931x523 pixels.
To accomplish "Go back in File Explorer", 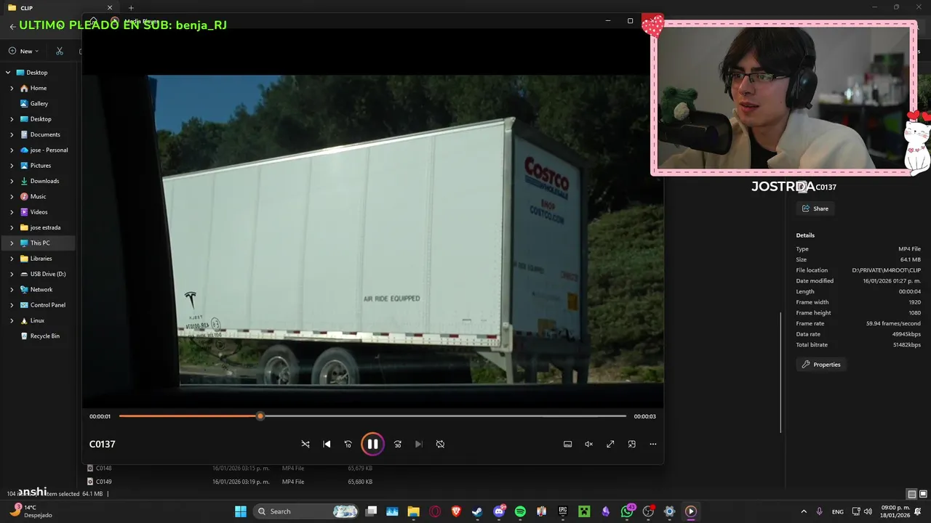I will 12,26.
